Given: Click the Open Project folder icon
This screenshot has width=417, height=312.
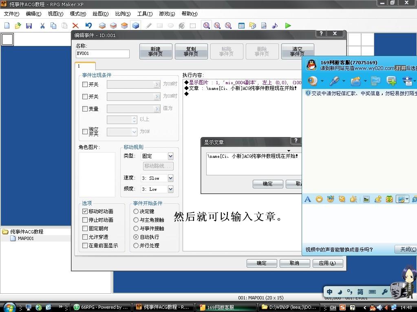Looking at the screenshot, I should pos(18,26).
